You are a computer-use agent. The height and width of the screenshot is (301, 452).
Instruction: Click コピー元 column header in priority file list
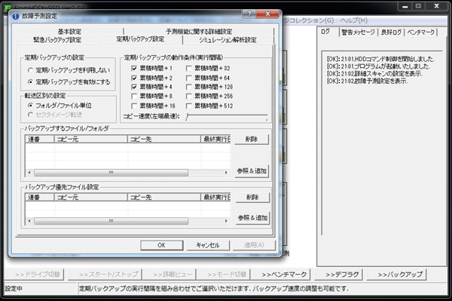pyautogui.click(x=91, y=198)
